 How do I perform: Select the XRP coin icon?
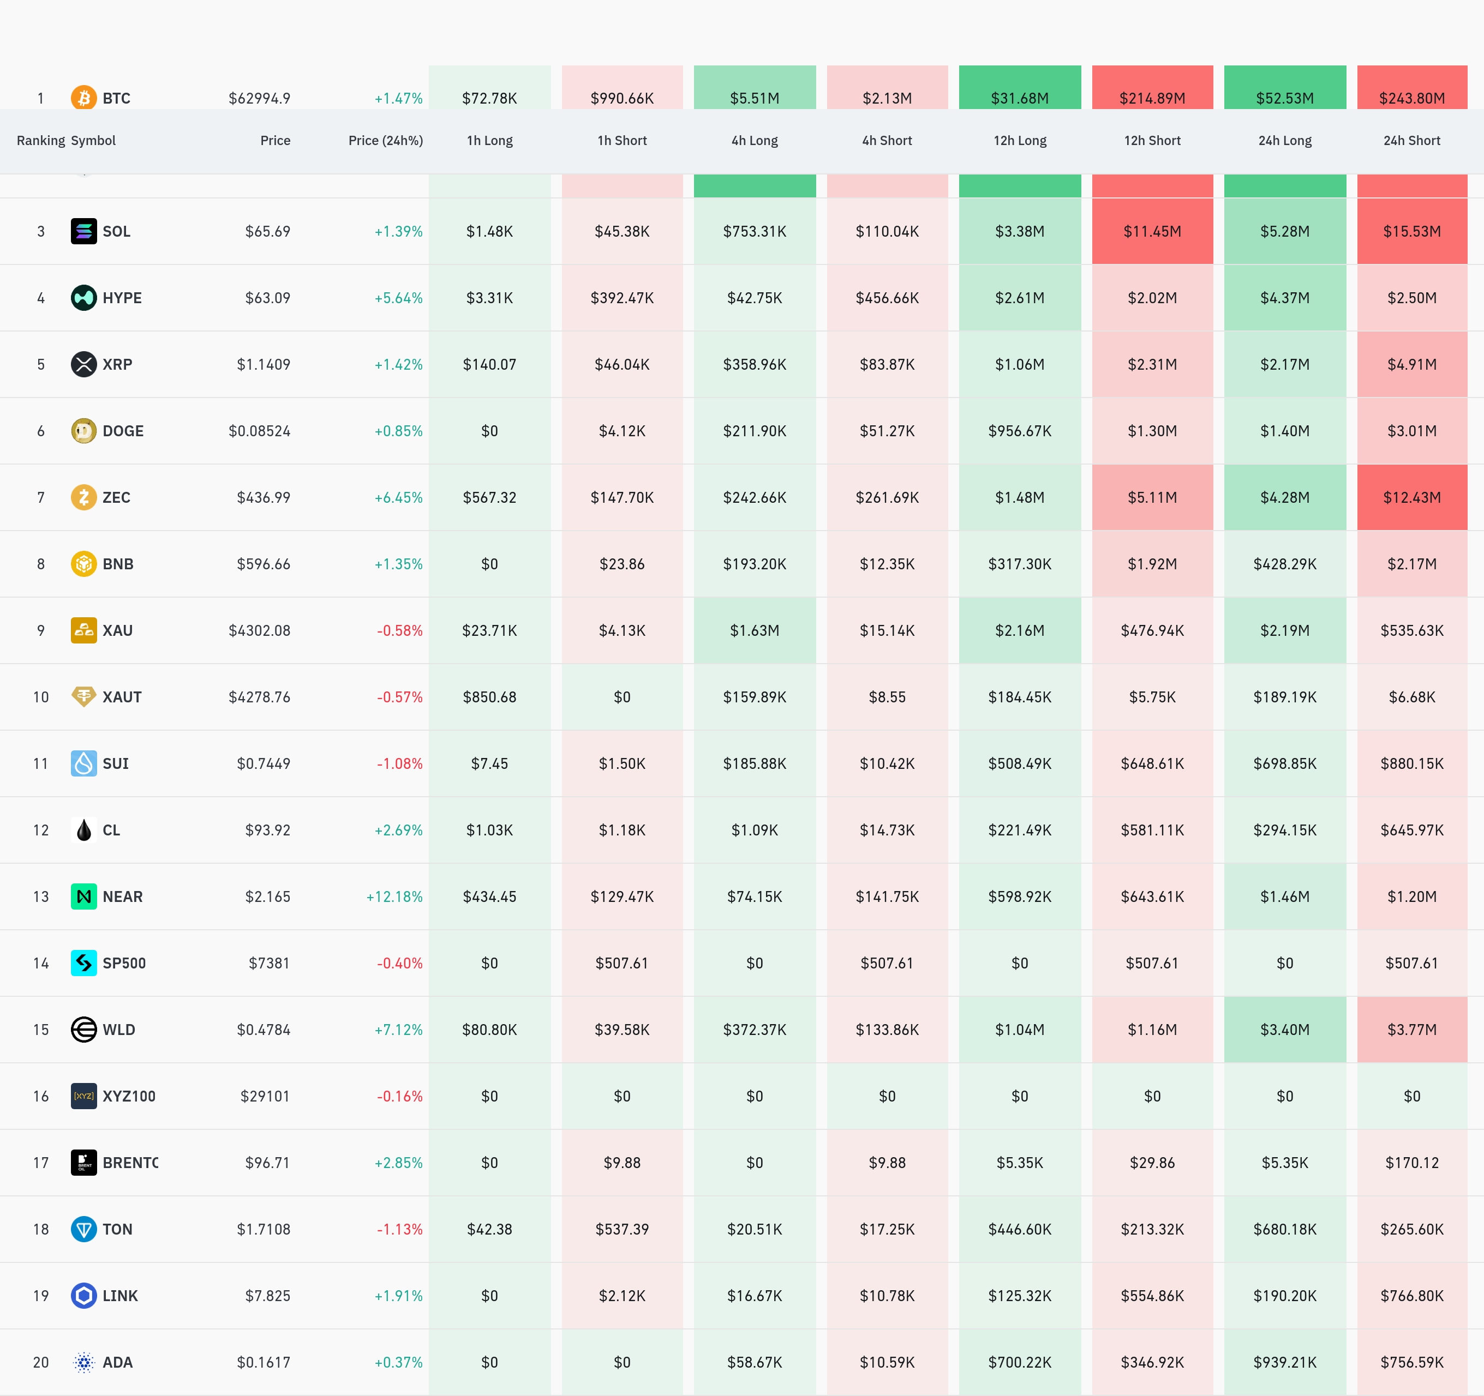(x=83, y=364)
